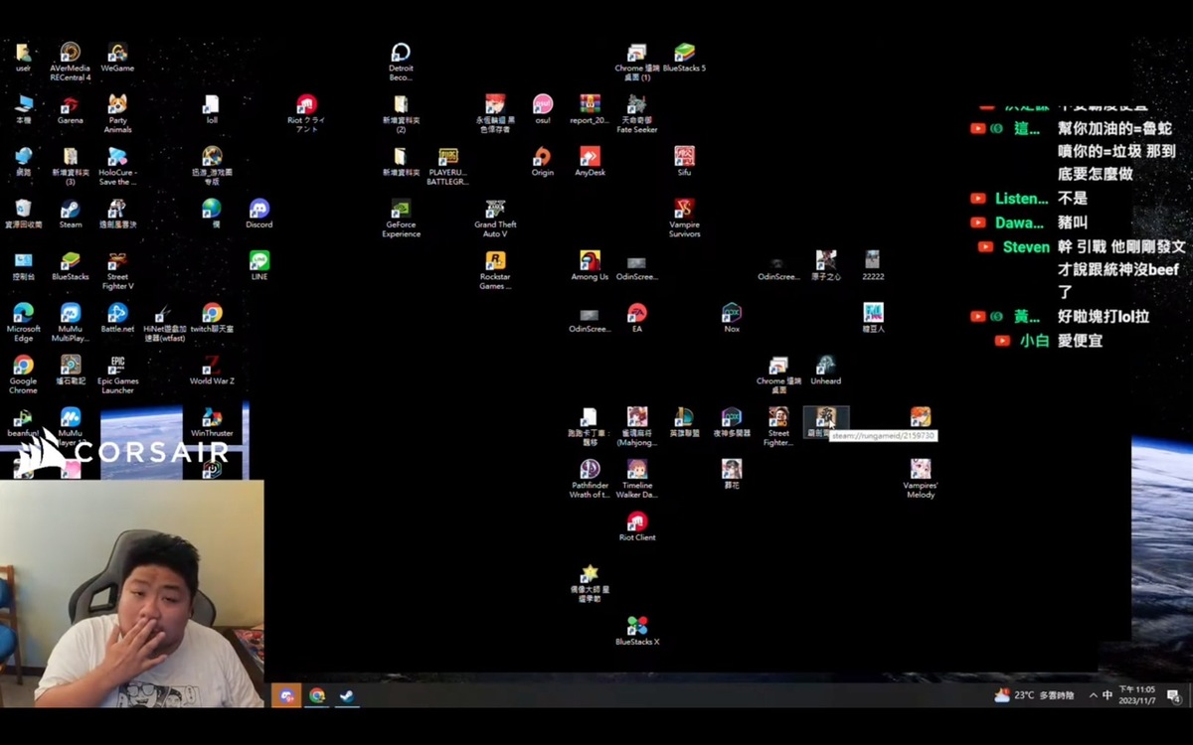Open the 控制台 control panel icon
Screen dimensions: 1193x745
(23, 265)
